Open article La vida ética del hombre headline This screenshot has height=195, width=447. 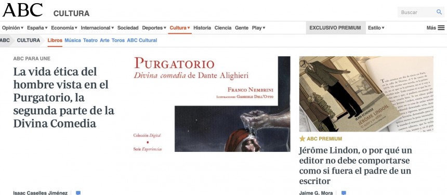(x=64, y=98)
